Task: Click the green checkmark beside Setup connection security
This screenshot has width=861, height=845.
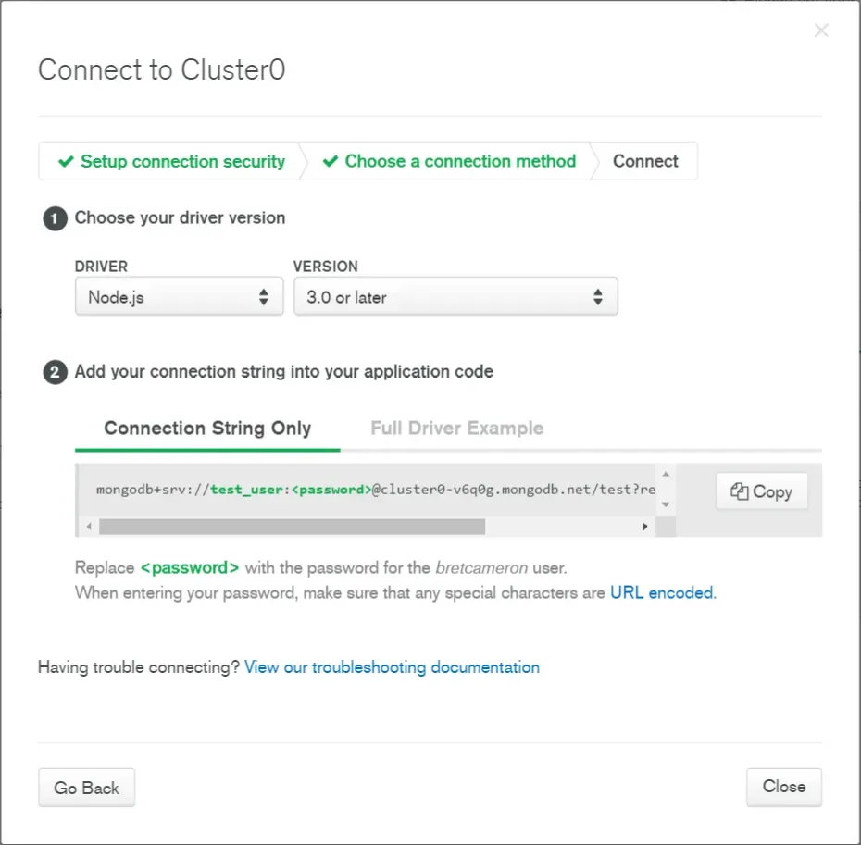Action: click(x=66, y=161)
